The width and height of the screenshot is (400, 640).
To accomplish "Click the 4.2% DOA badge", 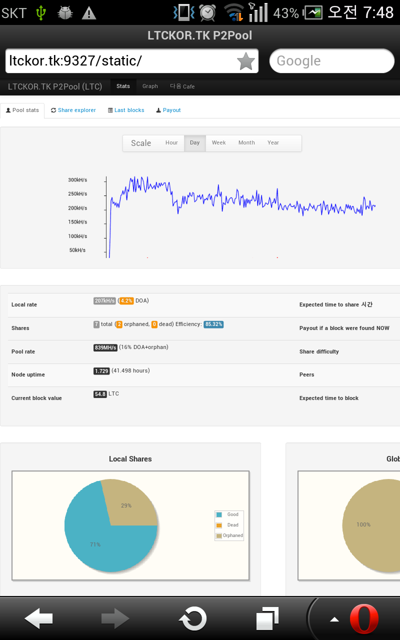I will 126,301.
